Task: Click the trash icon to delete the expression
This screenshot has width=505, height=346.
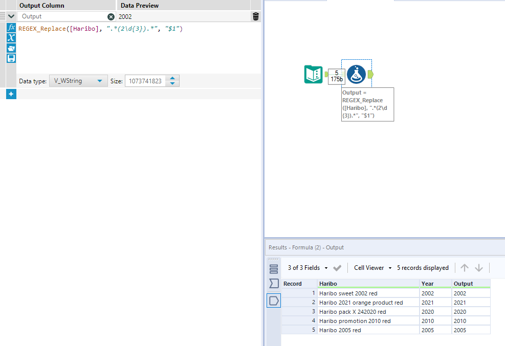Action: pyautogui.click(x=256, y=16)
